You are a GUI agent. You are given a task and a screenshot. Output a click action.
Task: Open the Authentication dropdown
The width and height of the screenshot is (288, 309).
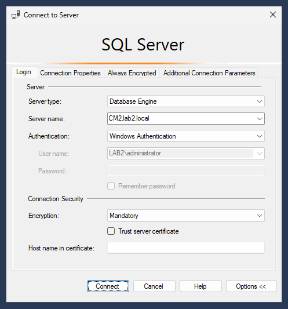[x=186, y=136]
